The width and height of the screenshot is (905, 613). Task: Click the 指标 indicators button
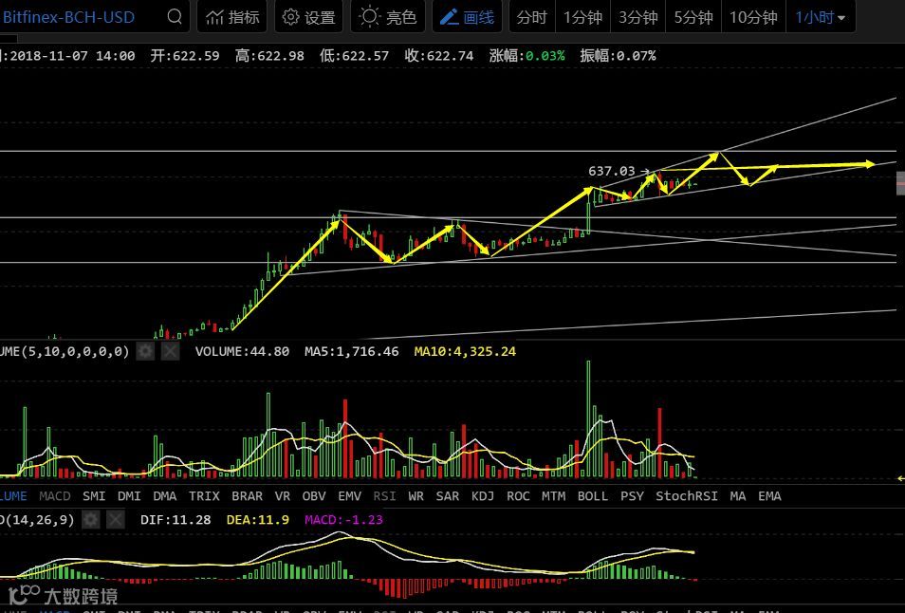(x=232, y=17)
